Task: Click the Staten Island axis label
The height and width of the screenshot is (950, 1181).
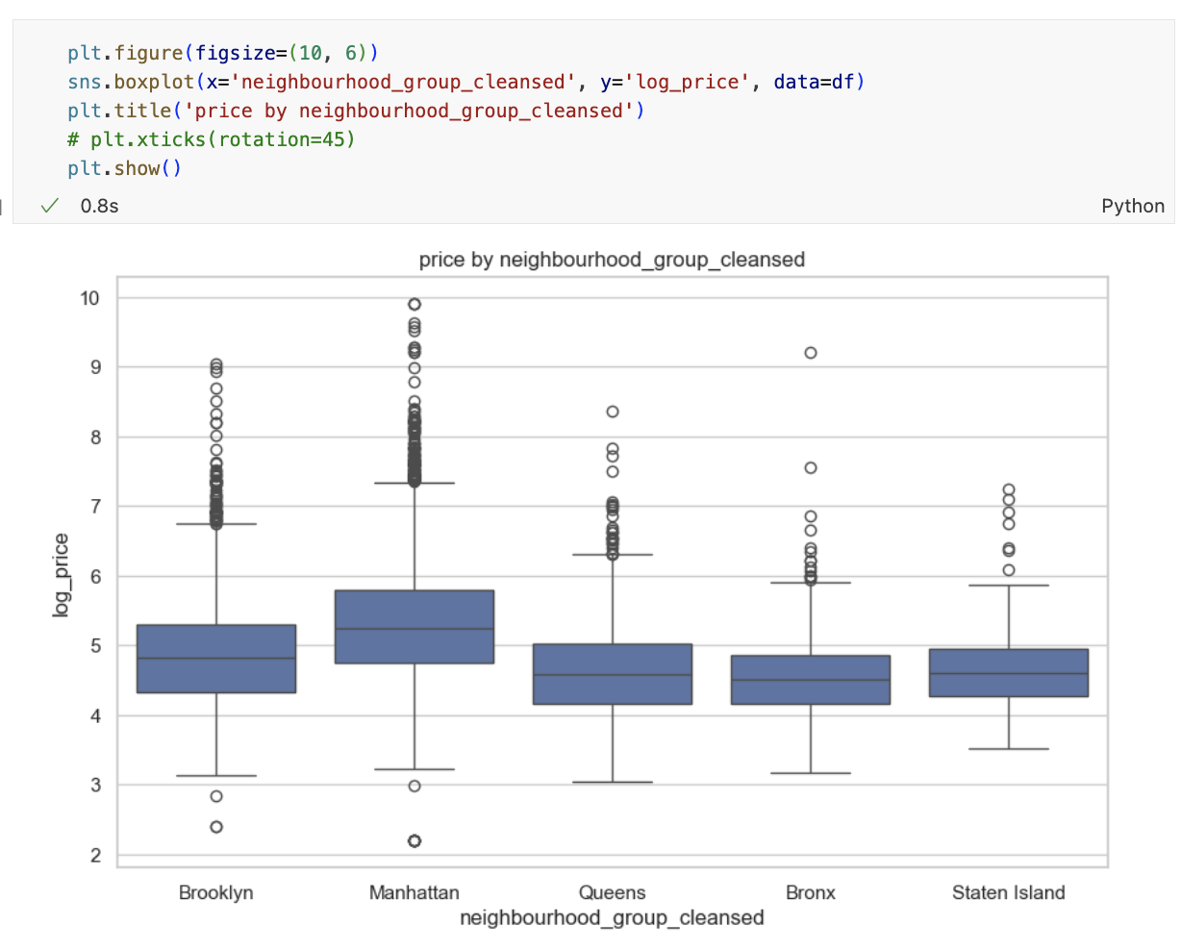Action: pyautogui.click(x=1009, y=892)
